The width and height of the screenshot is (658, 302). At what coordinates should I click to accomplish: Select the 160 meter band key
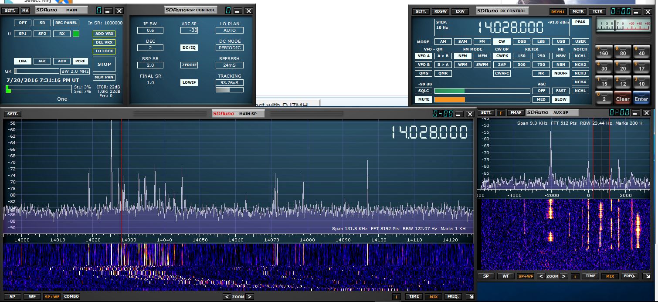coord(604,51)
